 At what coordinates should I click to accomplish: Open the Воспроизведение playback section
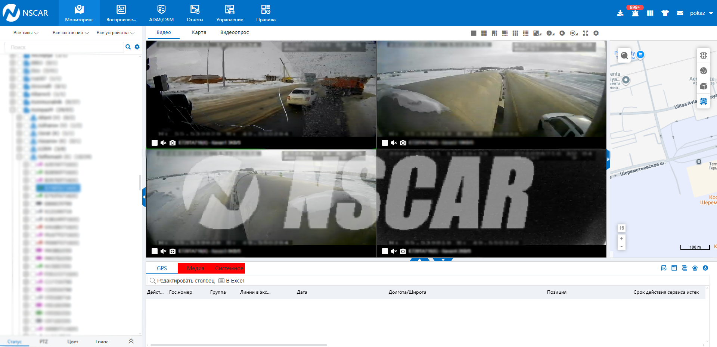click(121, 13)
